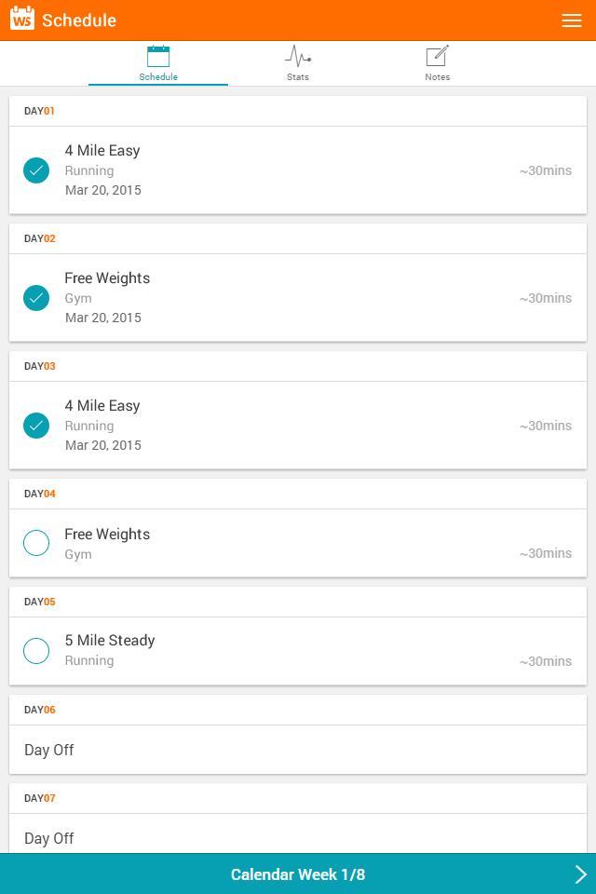This screenshot has width=596, height=894.
Task: Uncheck the Free Weights workout on Day 02
Action: 36,298
